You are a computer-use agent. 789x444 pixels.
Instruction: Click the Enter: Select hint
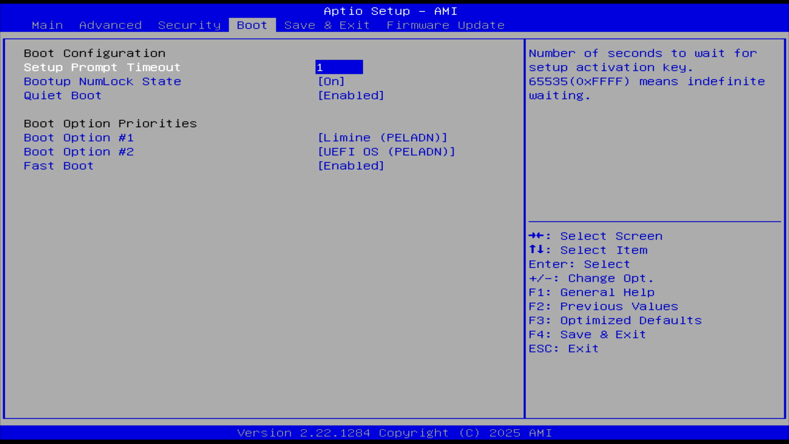(x=579, y=264)
